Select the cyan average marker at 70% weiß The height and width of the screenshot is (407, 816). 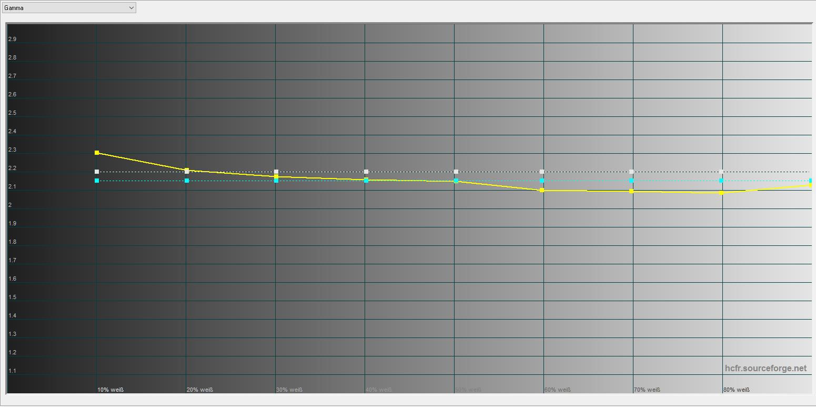pyautogui.click(x=631, y=181)
